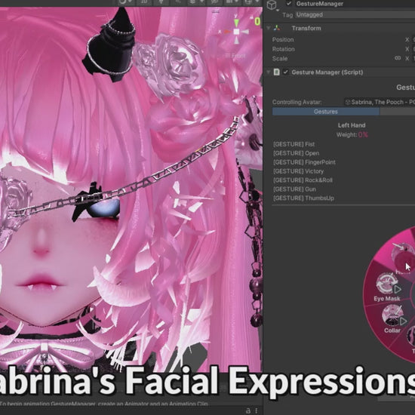
Task: Open the Untagged tag dropdown
Action: pos(355,14)
